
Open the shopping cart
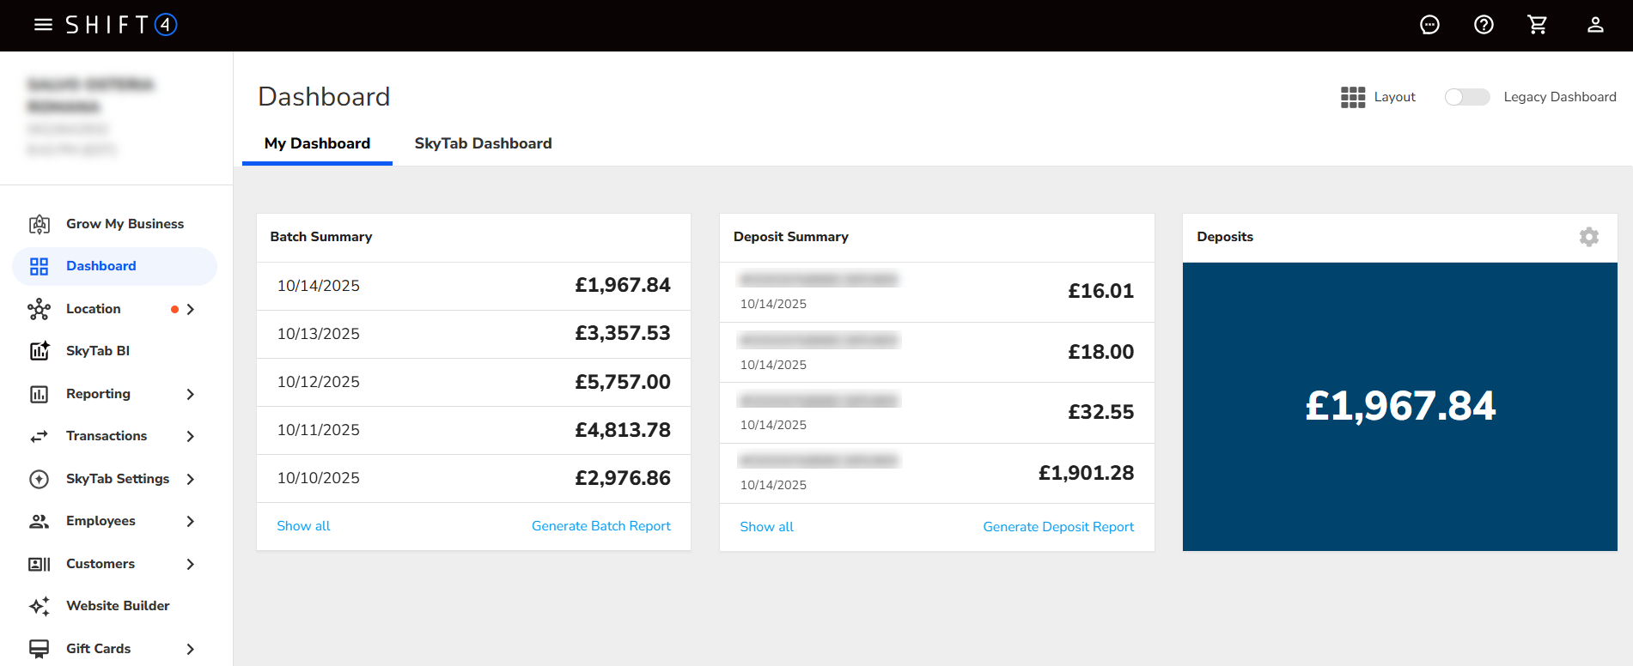1538,25
